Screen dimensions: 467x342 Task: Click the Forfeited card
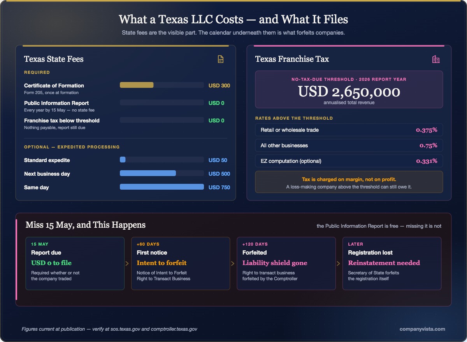point(286,263)
